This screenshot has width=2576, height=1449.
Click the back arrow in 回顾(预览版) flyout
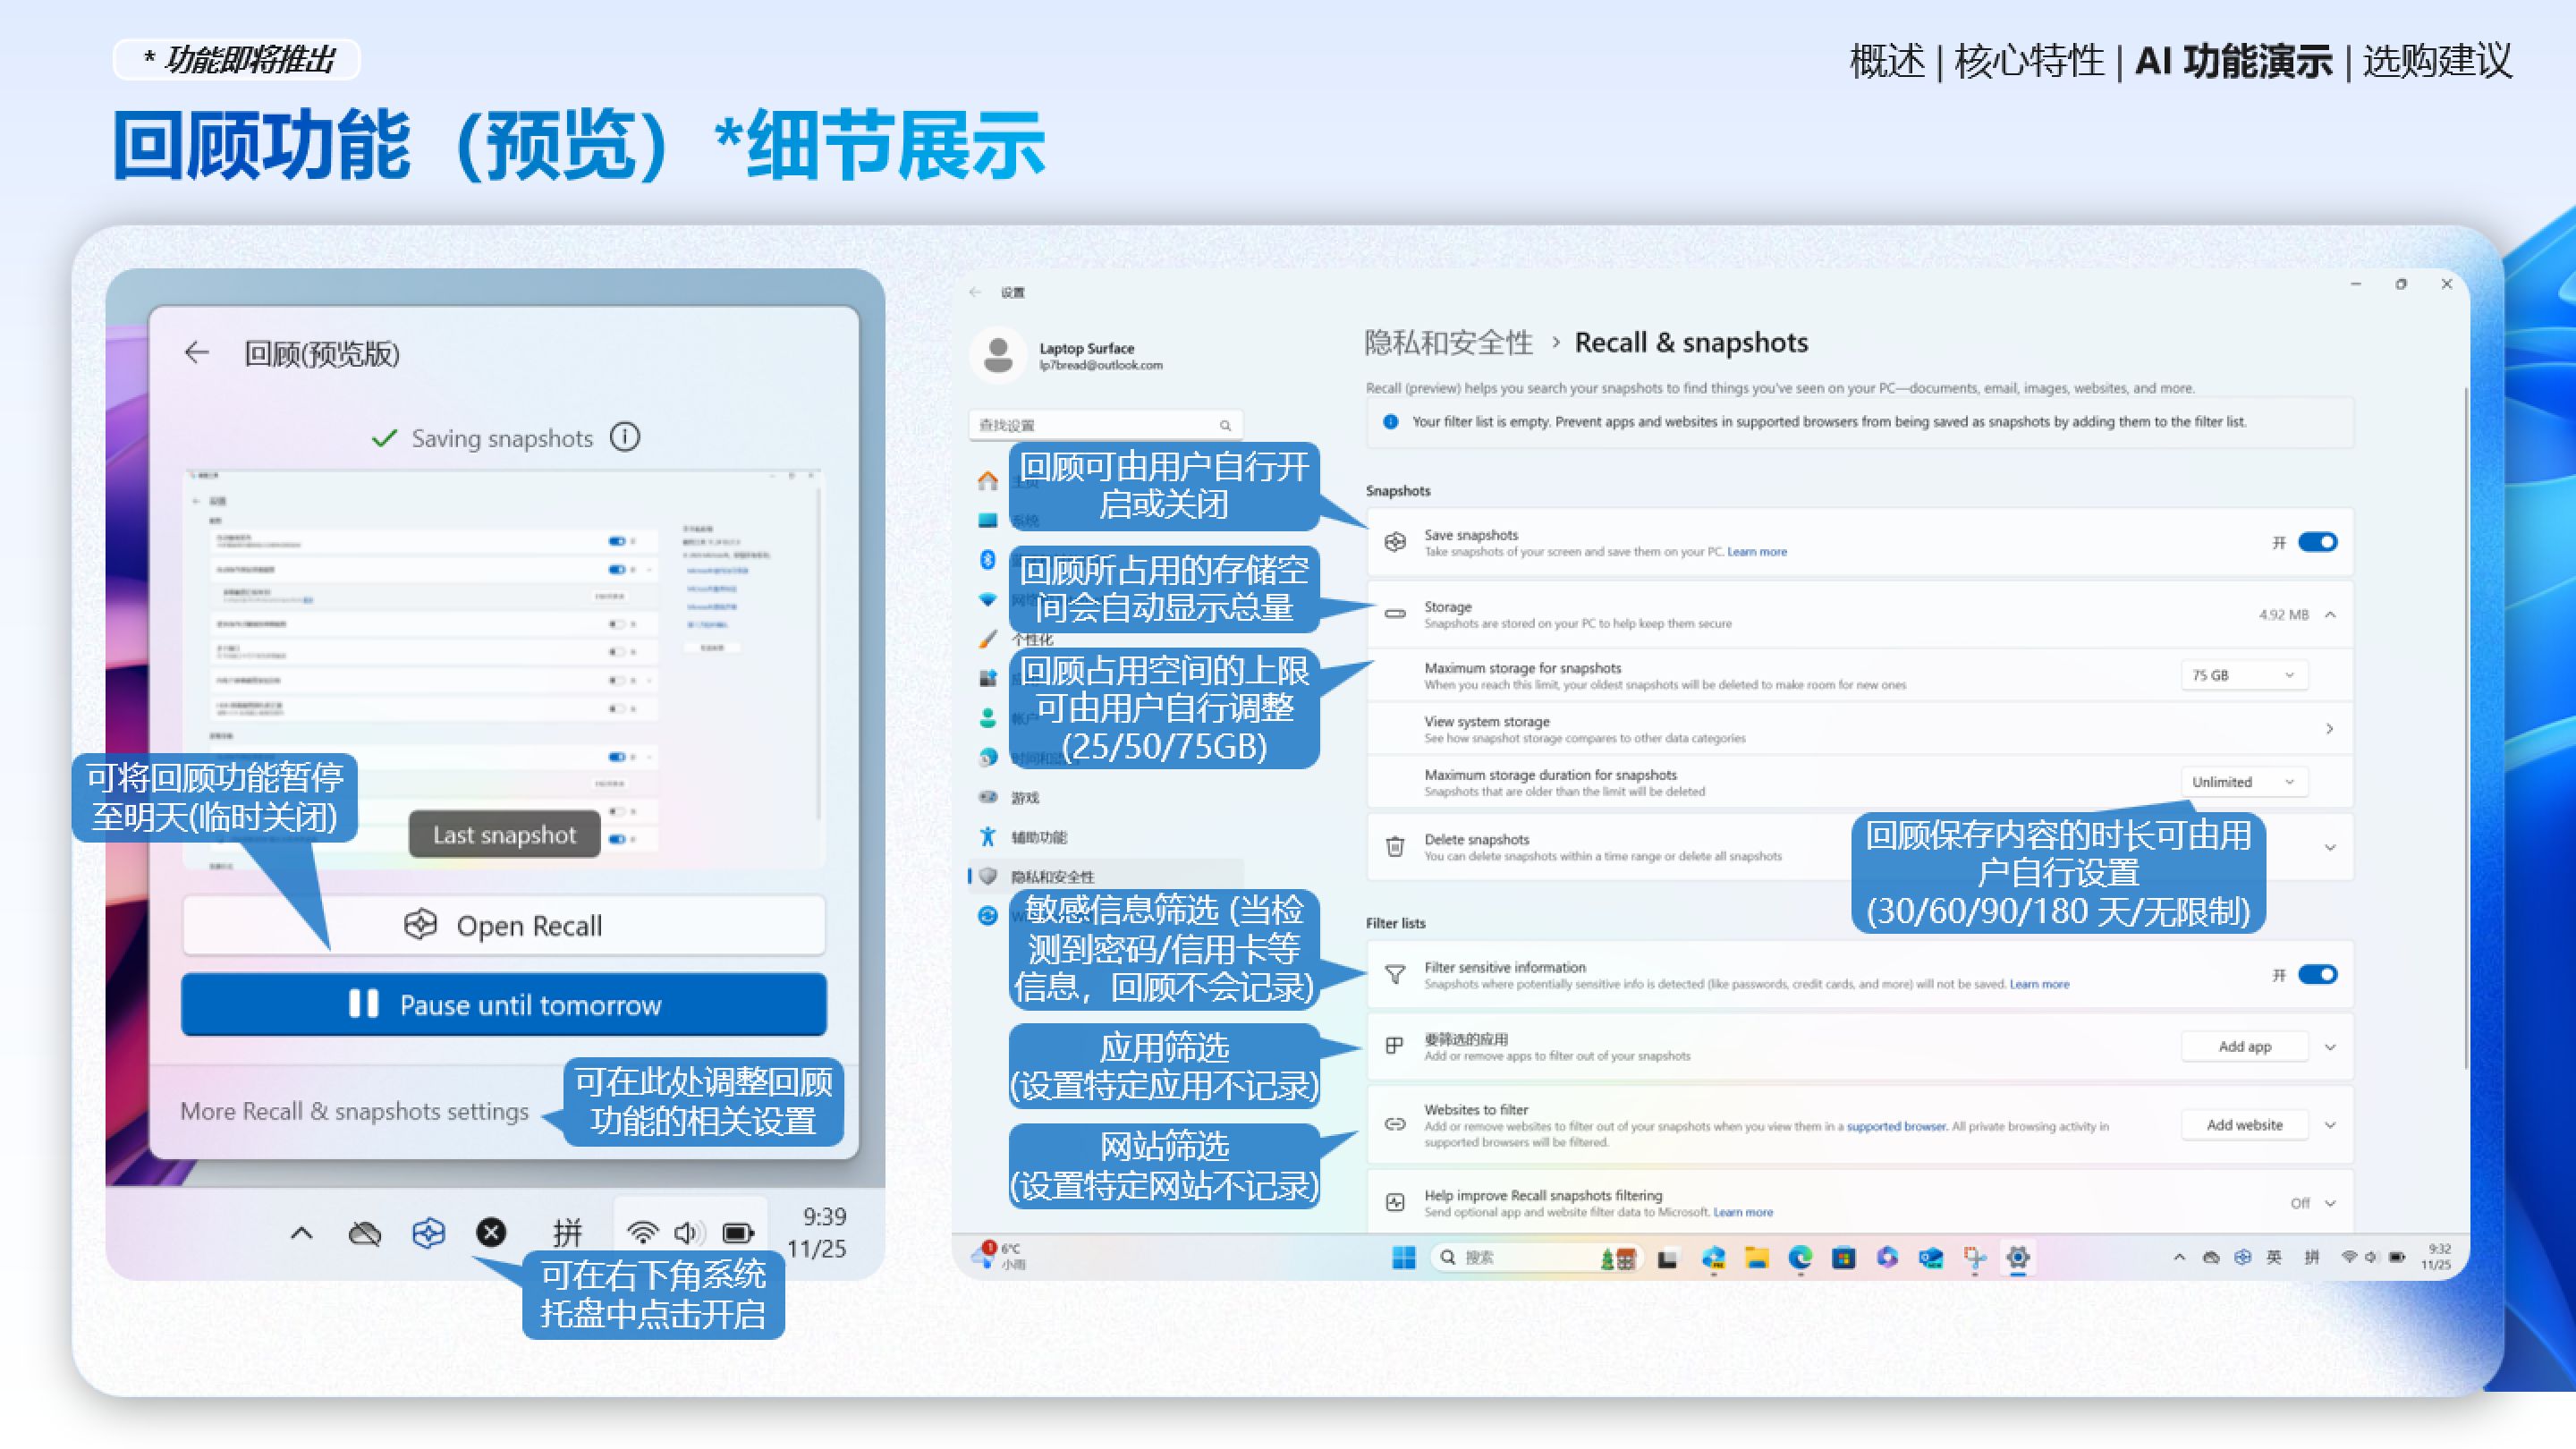pos(197,352)
